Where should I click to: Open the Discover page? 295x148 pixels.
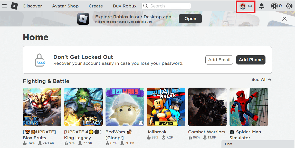33,6
